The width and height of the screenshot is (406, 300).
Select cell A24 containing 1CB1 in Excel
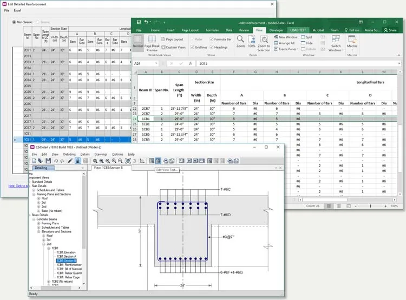coord(146,119)
